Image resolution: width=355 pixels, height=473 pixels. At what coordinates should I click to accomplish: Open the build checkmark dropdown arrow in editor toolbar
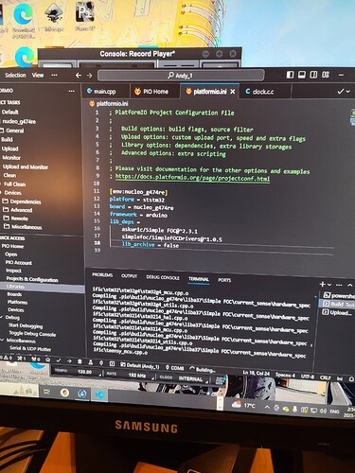pos(348,91)
